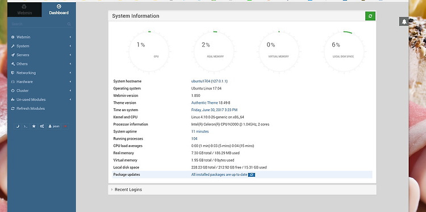
Task: Switch to the Webmin tab
Action: click(24, 10)
